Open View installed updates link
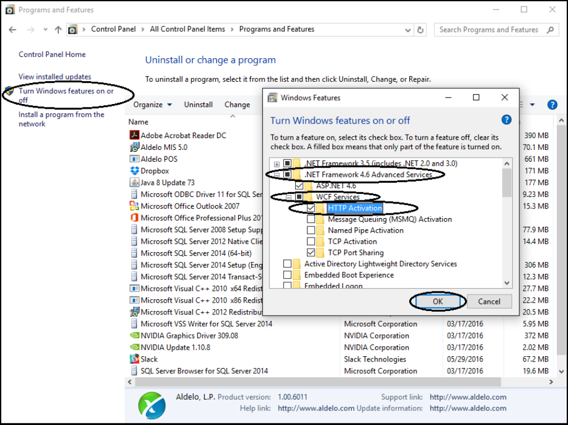The image size is (568, 425). (x=55, y=77)
